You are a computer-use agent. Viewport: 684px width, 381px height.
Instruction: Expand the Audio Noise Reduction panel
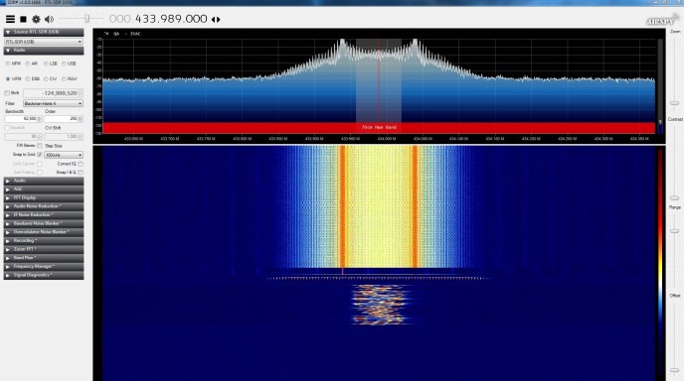[44, 206]
